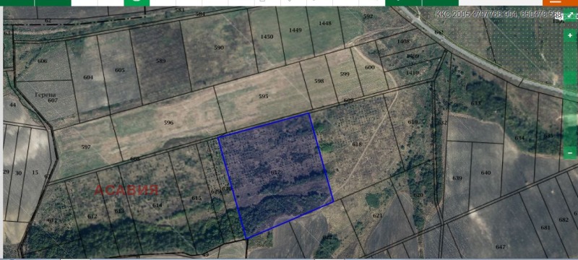Select parcel 1450

click(267, 36)
